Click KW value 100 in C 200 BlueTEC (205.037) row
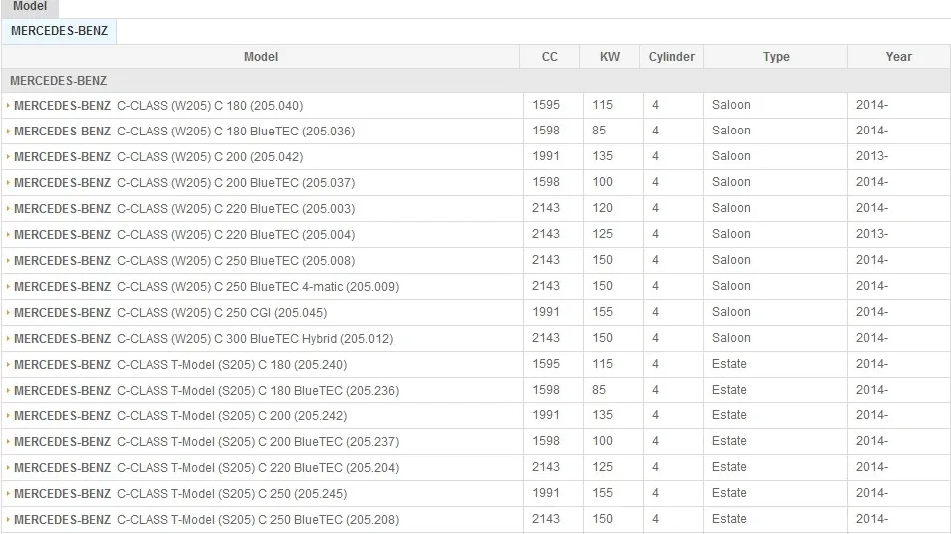951x534 pixels. point(602,182)
